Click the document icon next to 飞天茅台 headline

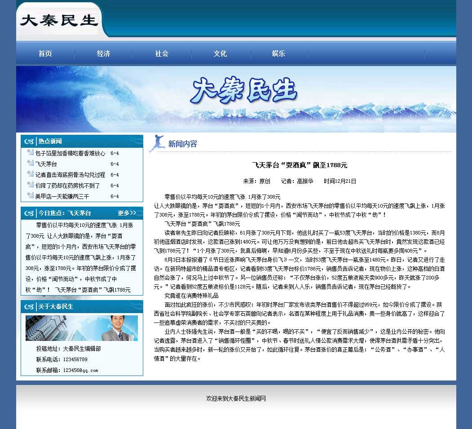31,163
